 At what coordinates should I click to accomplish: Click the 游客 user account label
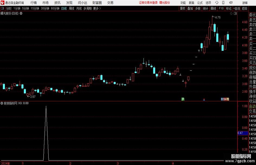point(245,3)
